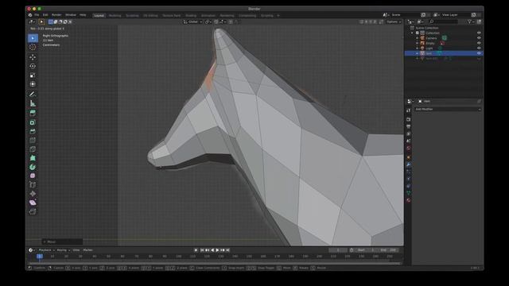The image size is (509, 286).
Task: Open the Object Data properties tab
Action: (408, 193)
